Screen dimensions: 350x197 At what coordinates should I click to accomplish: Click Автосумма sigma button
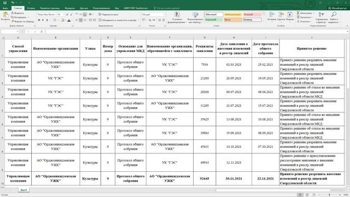(305, 13)
